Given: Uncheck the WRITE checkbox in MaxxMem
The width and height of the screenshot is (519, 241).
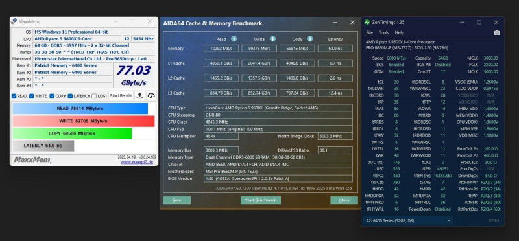Looking at the screenshot, I should 31,96.
